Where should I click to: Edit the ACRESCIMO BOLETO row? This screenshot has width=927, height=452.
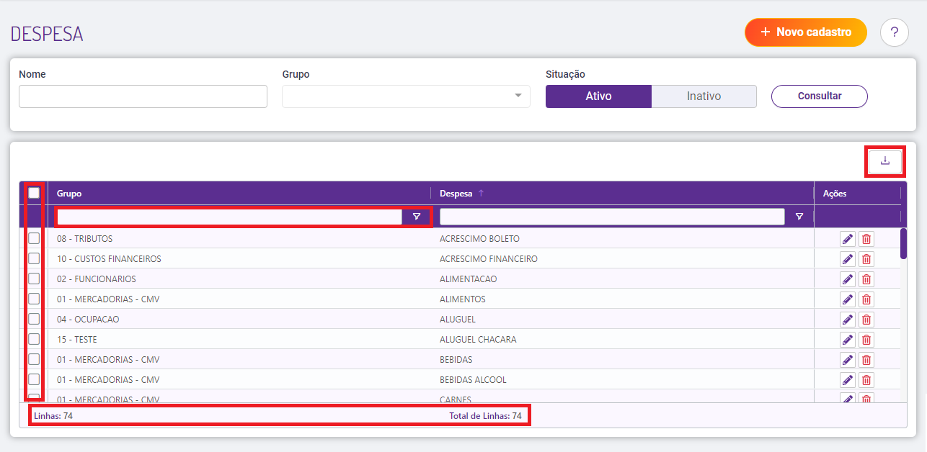(847, 239)
